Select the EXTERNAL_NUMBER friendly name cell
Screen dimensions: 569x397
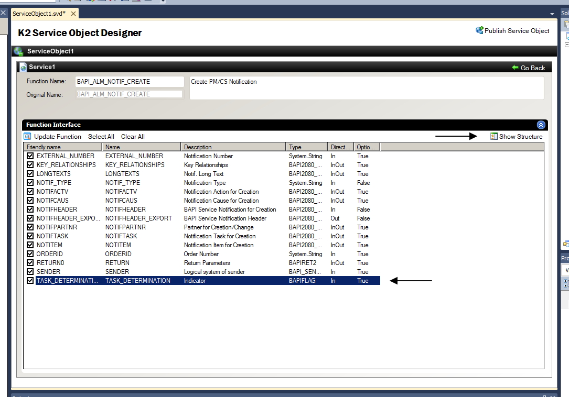point(66,156)
